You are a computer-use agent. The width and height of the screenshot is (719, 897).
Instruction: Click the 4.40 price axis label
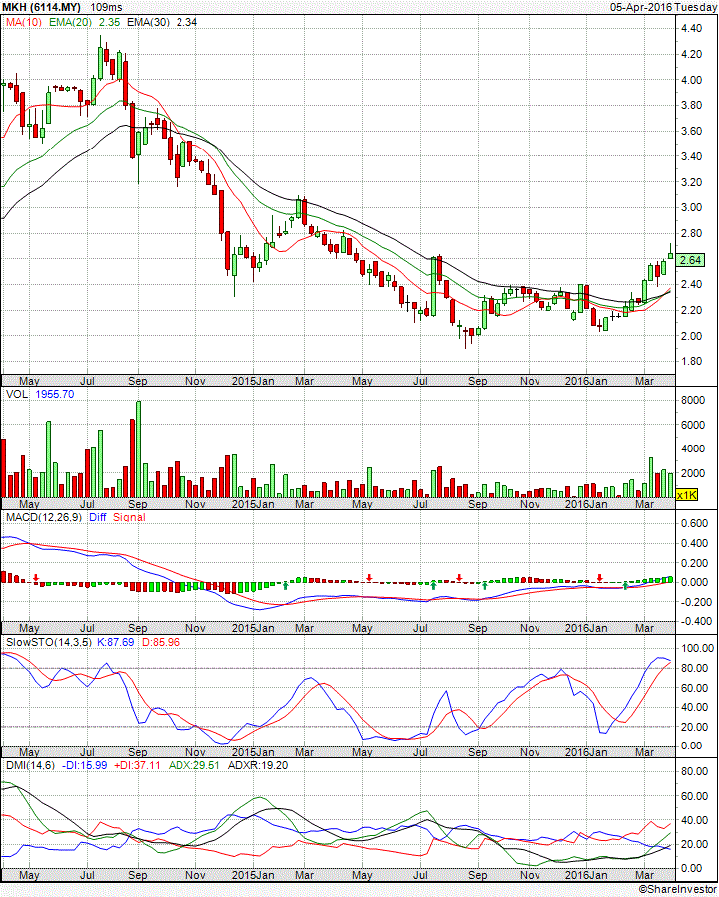pos(692,28)
